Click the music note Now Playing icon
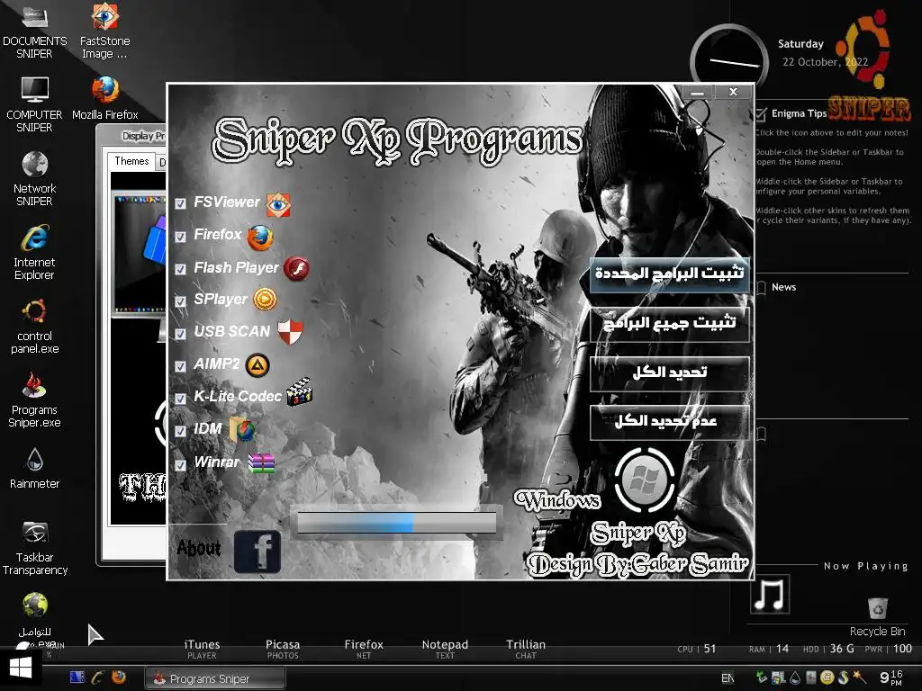922x691 pixels. (x=770, y=594)
